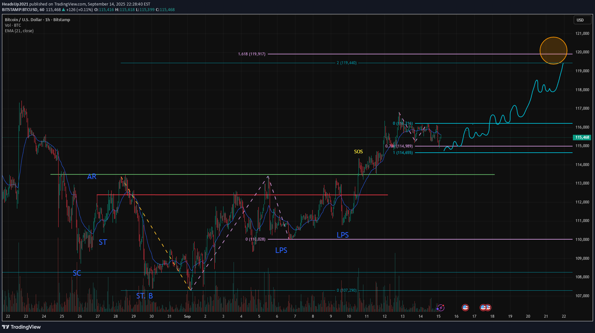Click the 'EMA (21, close)' indicator legend

coord(19,31)
